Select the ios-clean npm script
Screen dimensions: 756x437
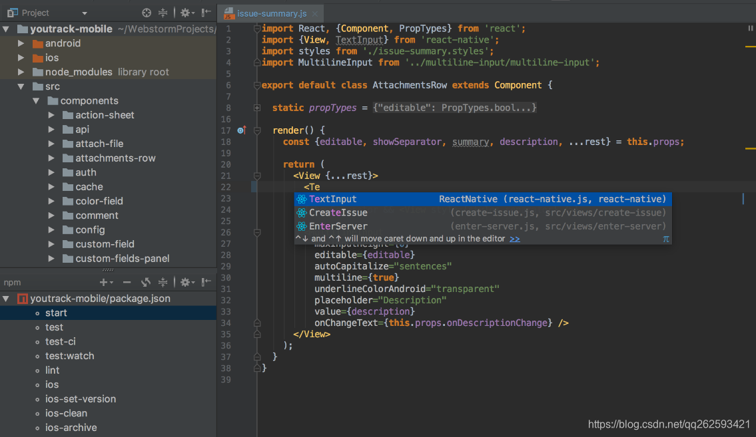(108, 414)
